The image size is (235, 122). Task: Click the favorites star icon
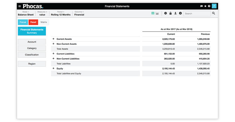click(205, 6)
